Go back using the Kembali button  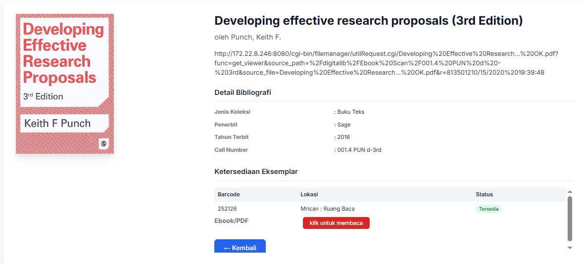coord(240,247)
